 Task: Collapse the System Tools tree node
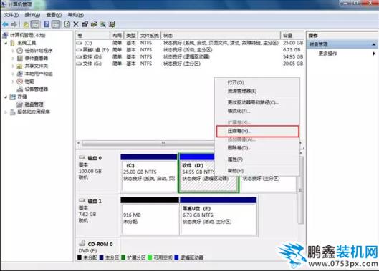pos(6,43)
